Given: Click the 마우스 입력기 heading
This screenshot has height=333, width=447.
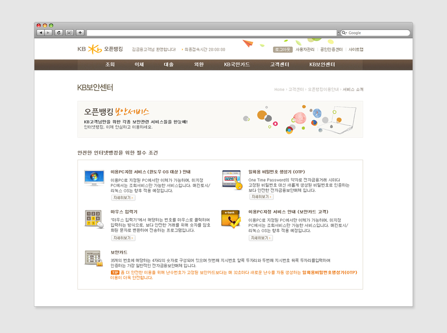Looking at the screenshot, I should (x=124, y=212).
